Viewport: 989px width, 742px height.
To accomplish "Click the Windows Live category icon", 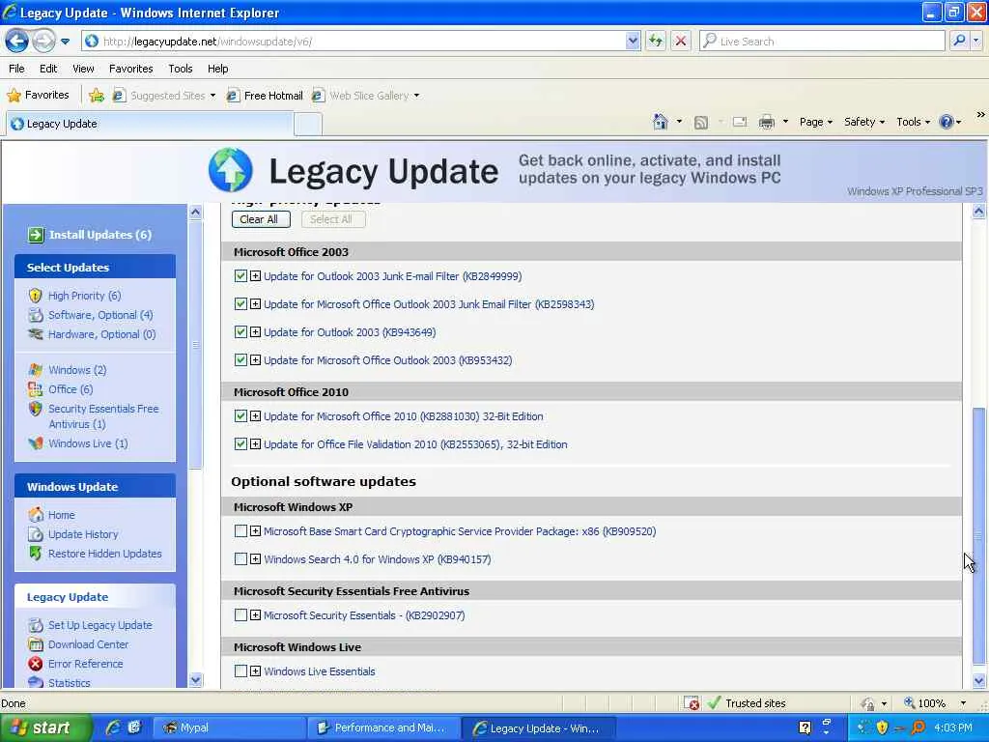I will (36, 443).
